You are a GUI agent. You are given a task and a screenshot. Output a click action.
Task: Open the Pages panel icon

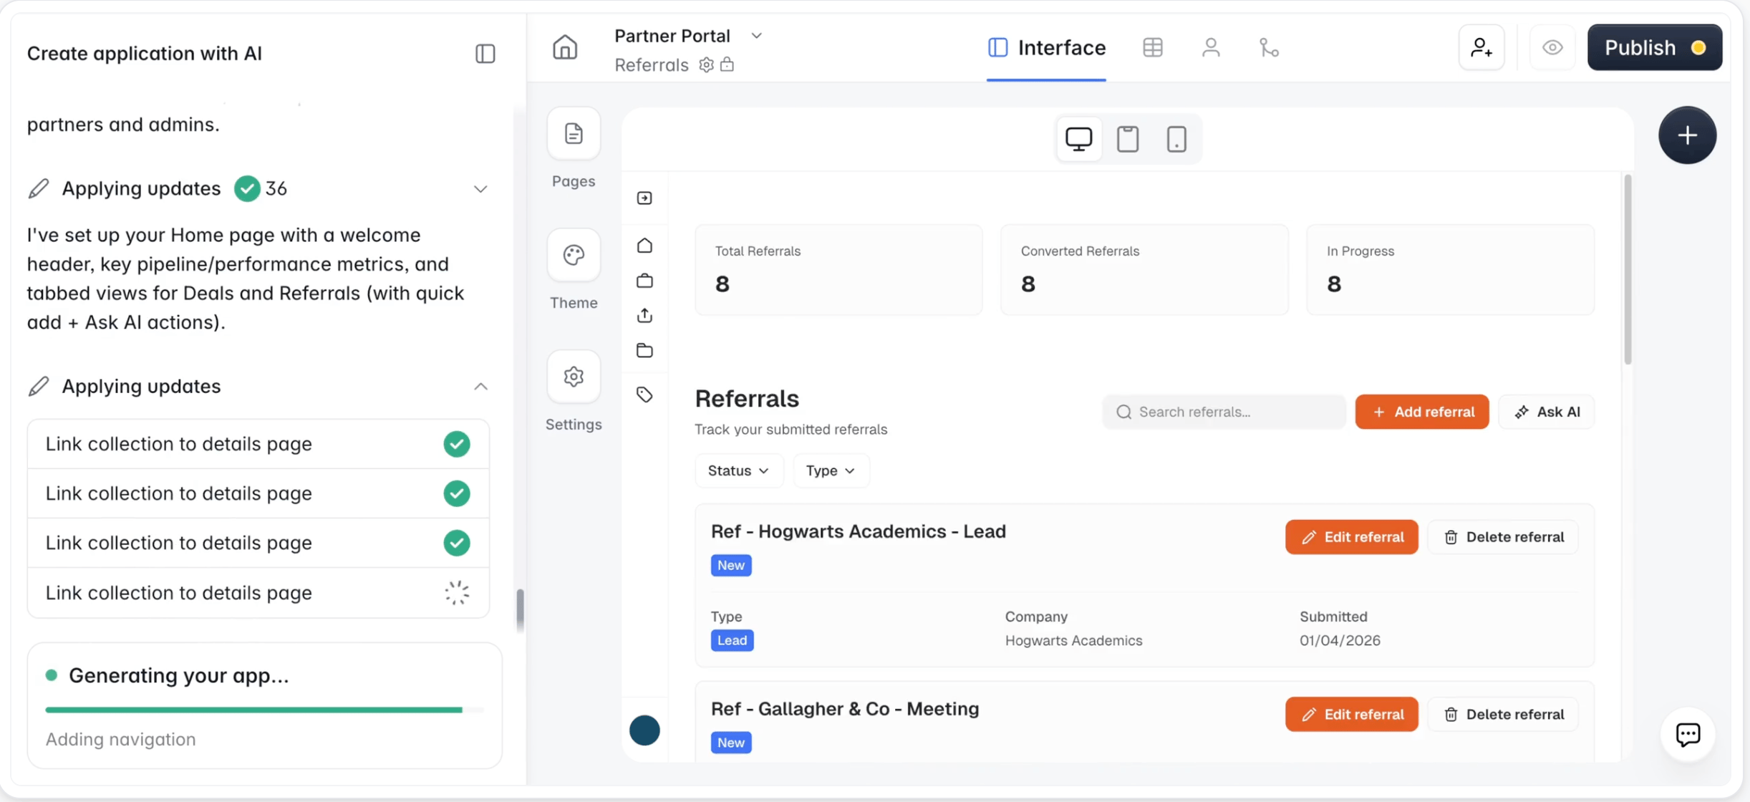(x=574, y=134)
